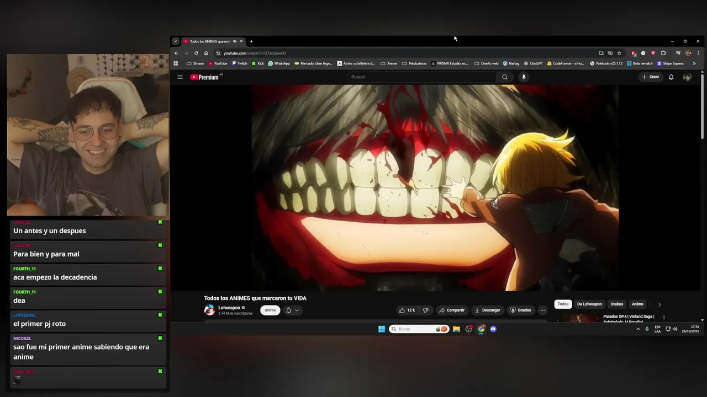Click the Gracias thanks button
Viewport: 707px width, 397px height.
point(520,310)
